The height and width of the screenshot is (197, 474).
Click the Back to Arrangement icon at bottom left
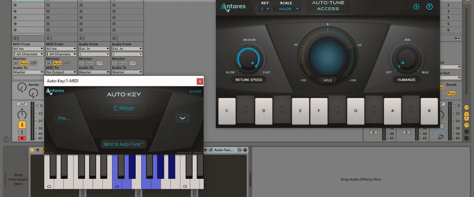click(x=6, y=139)
